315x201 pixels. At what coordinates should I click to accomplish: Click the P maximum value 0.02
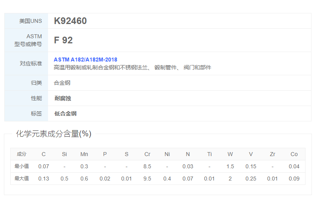pyautogui.click(x=105, y=179)
